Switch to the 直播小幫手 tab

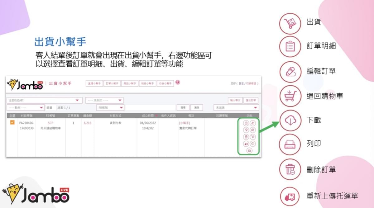pos(94,83)
